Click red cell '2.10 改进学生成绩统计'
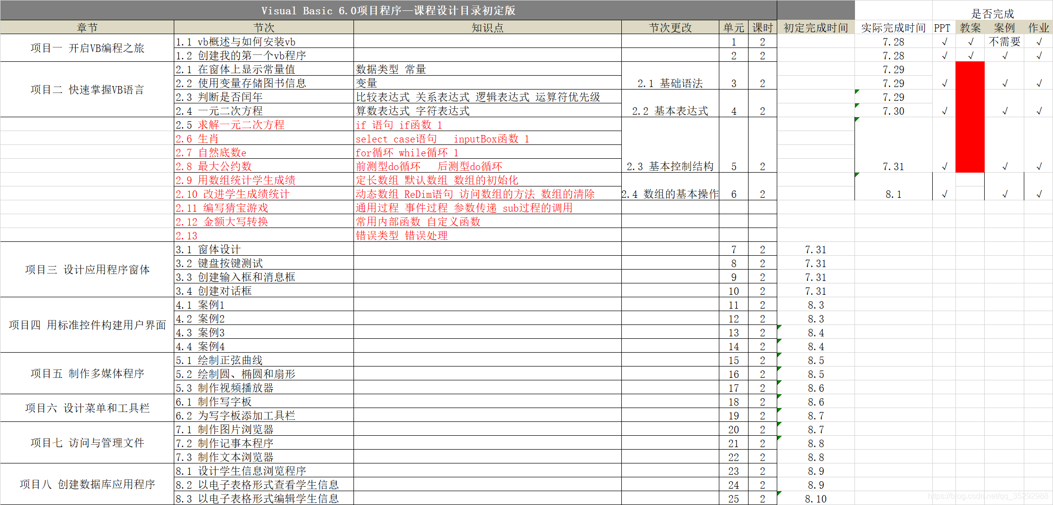Screen dimensions: 1053x505 (264, 194)
